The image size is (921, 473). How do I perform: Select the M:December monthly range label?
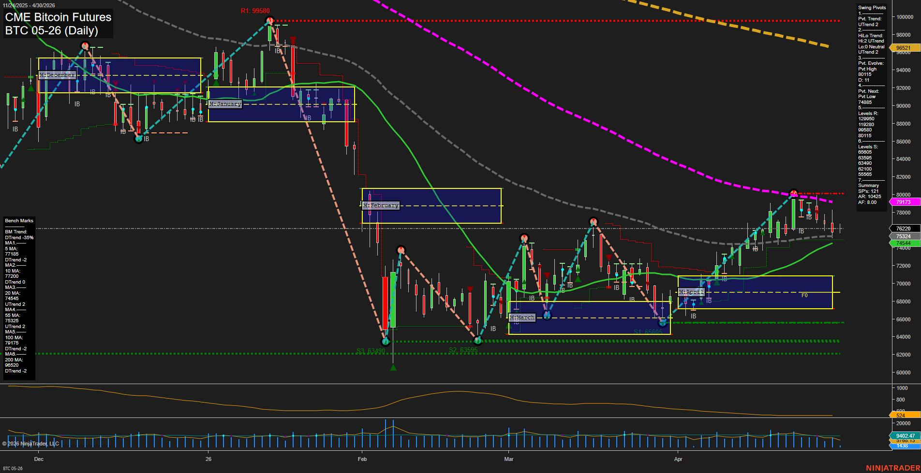[x=57, y=75]
